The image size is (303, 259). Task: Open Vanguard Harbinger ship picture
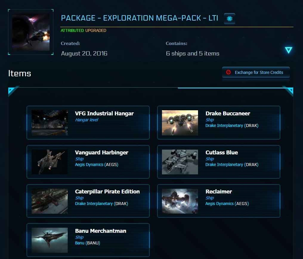tap(50, 162)
